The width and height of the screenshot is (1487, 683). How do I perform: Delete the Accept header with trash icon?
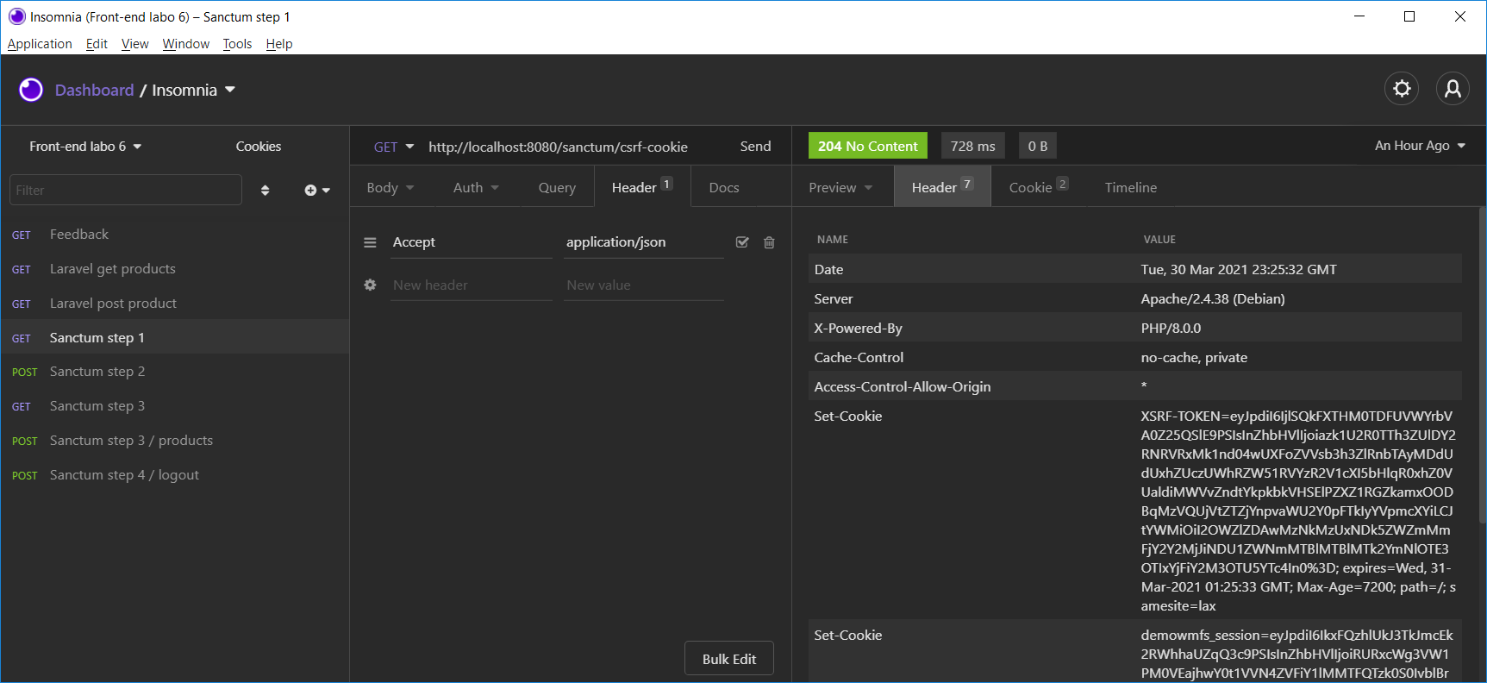tap(769, 242)
